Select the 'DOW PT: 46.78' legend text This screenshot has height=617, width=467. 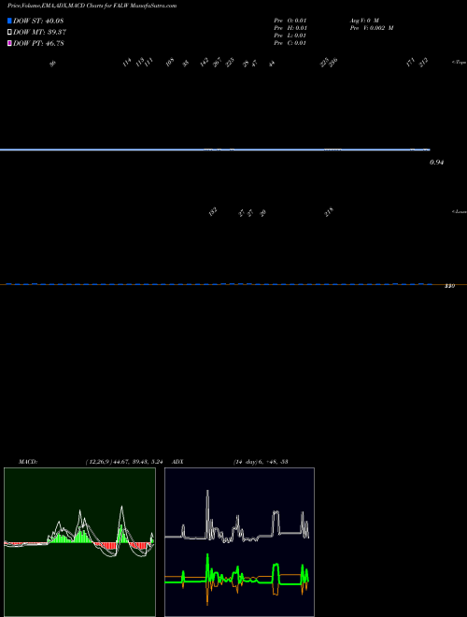click(38, 43)
